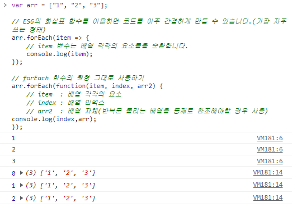Open VM181:14 link in index 1 row
292x207 pixels.
click(268, 185)
